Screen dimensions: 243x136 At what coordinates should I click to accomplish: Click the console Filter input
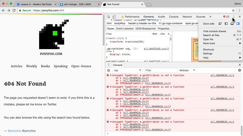click(x=161, y=70)
